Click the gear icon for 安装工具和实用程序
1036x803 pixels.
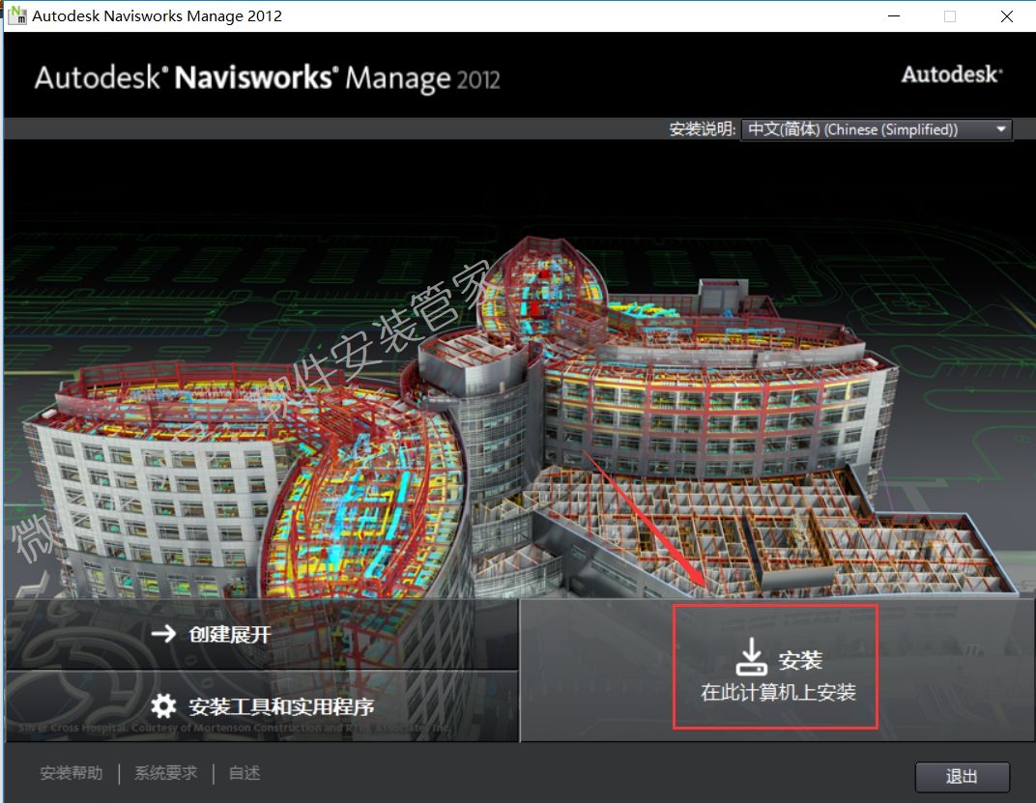tap(165, 705)
